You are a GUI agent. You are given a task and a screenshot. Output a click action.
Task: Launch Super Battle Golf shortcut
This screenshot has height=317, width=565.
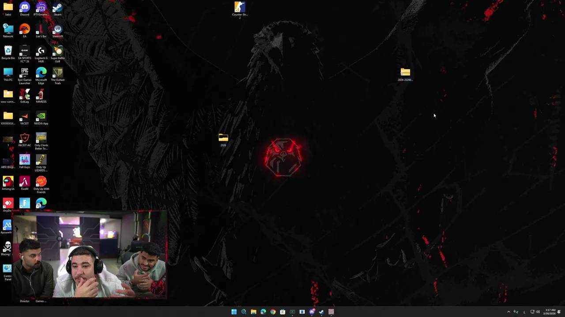tap(57, 54)
